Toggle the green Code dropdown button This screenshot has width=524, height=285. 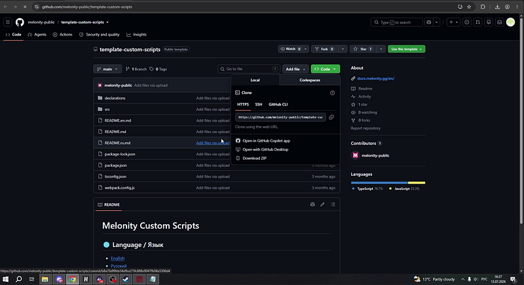tap(325, 69)
